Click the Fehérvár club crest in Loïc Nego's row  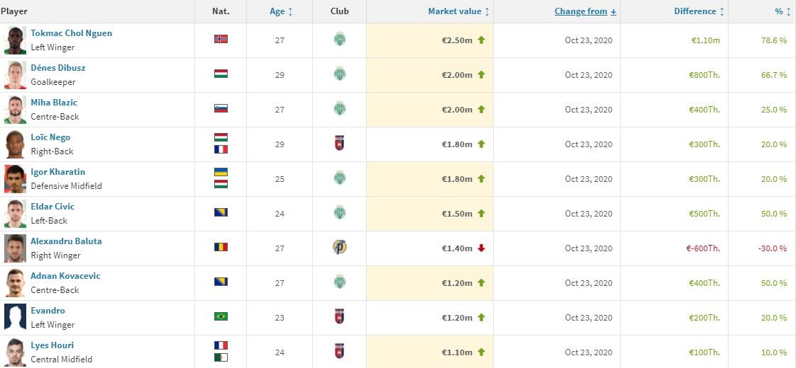[x=340, y=144]
